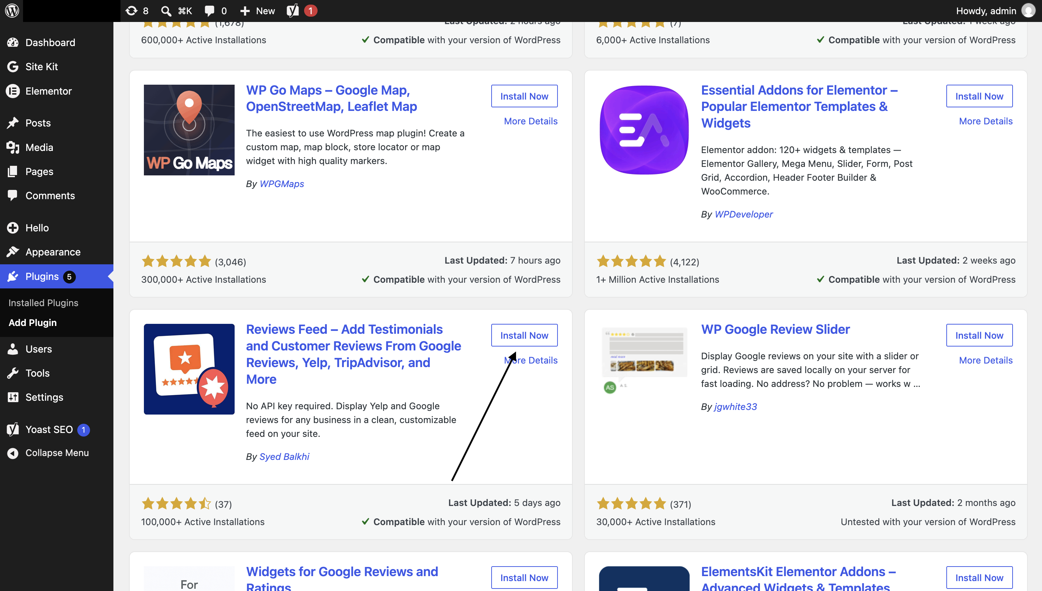Screen dimensions: 1042x591
Task: Click the Media icon in sidebar
Action: [13, 147]
